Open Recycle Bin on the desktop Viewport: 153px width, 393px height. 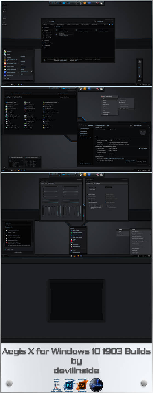coord(4,24)
